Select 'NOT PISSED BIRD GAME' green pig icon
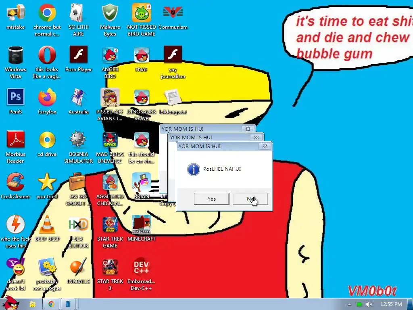 tap(142, 13)
